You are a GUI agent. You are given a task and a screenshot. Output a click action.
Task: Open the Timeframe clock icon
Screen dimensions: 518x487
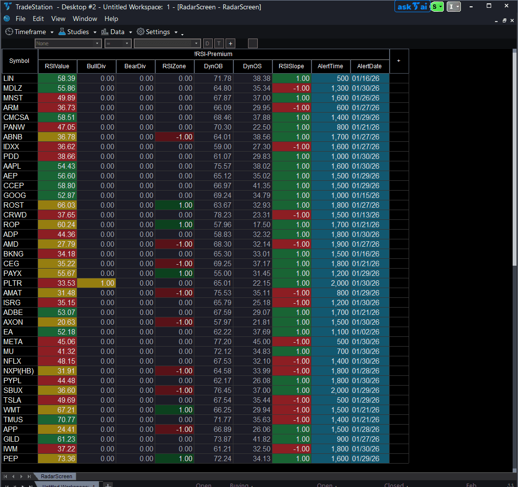coord(9,31)
